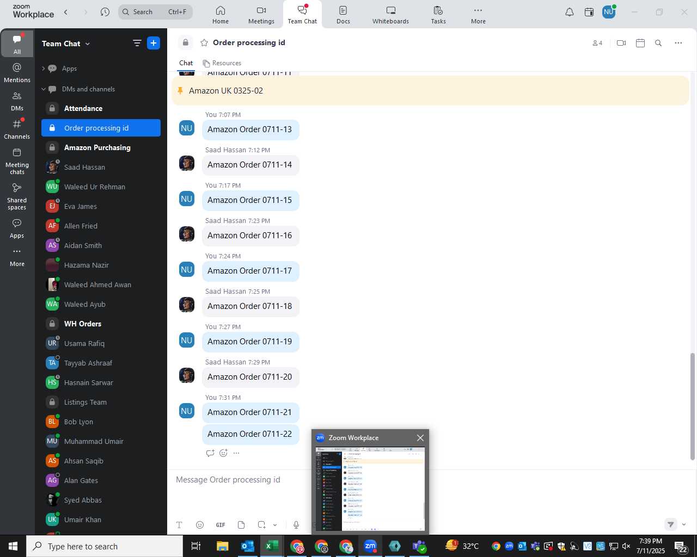697x557 pixels.
Task: Open the Mentions sidebar section
Action: pos(17,72)
